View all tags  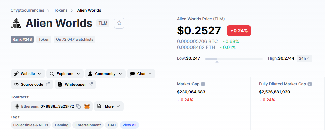tap(129, 125)
